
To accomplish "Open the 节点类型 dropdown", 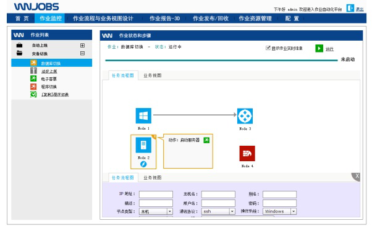I will (x=156, y=211).
